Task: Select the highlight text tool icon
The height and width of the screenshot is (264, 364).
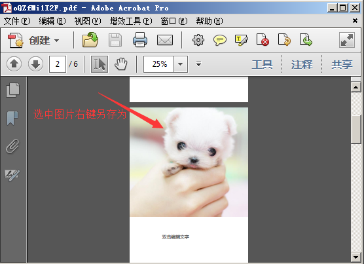Action: (241, 40)
